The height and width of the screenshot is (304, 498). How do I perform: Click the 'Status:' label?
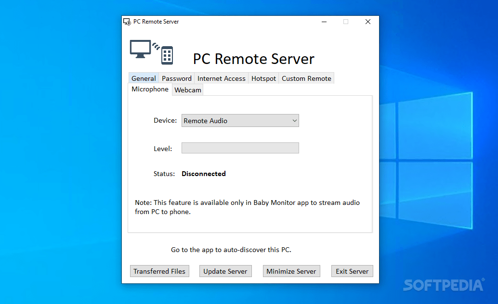pyautogui.click(x=164, y=174)
